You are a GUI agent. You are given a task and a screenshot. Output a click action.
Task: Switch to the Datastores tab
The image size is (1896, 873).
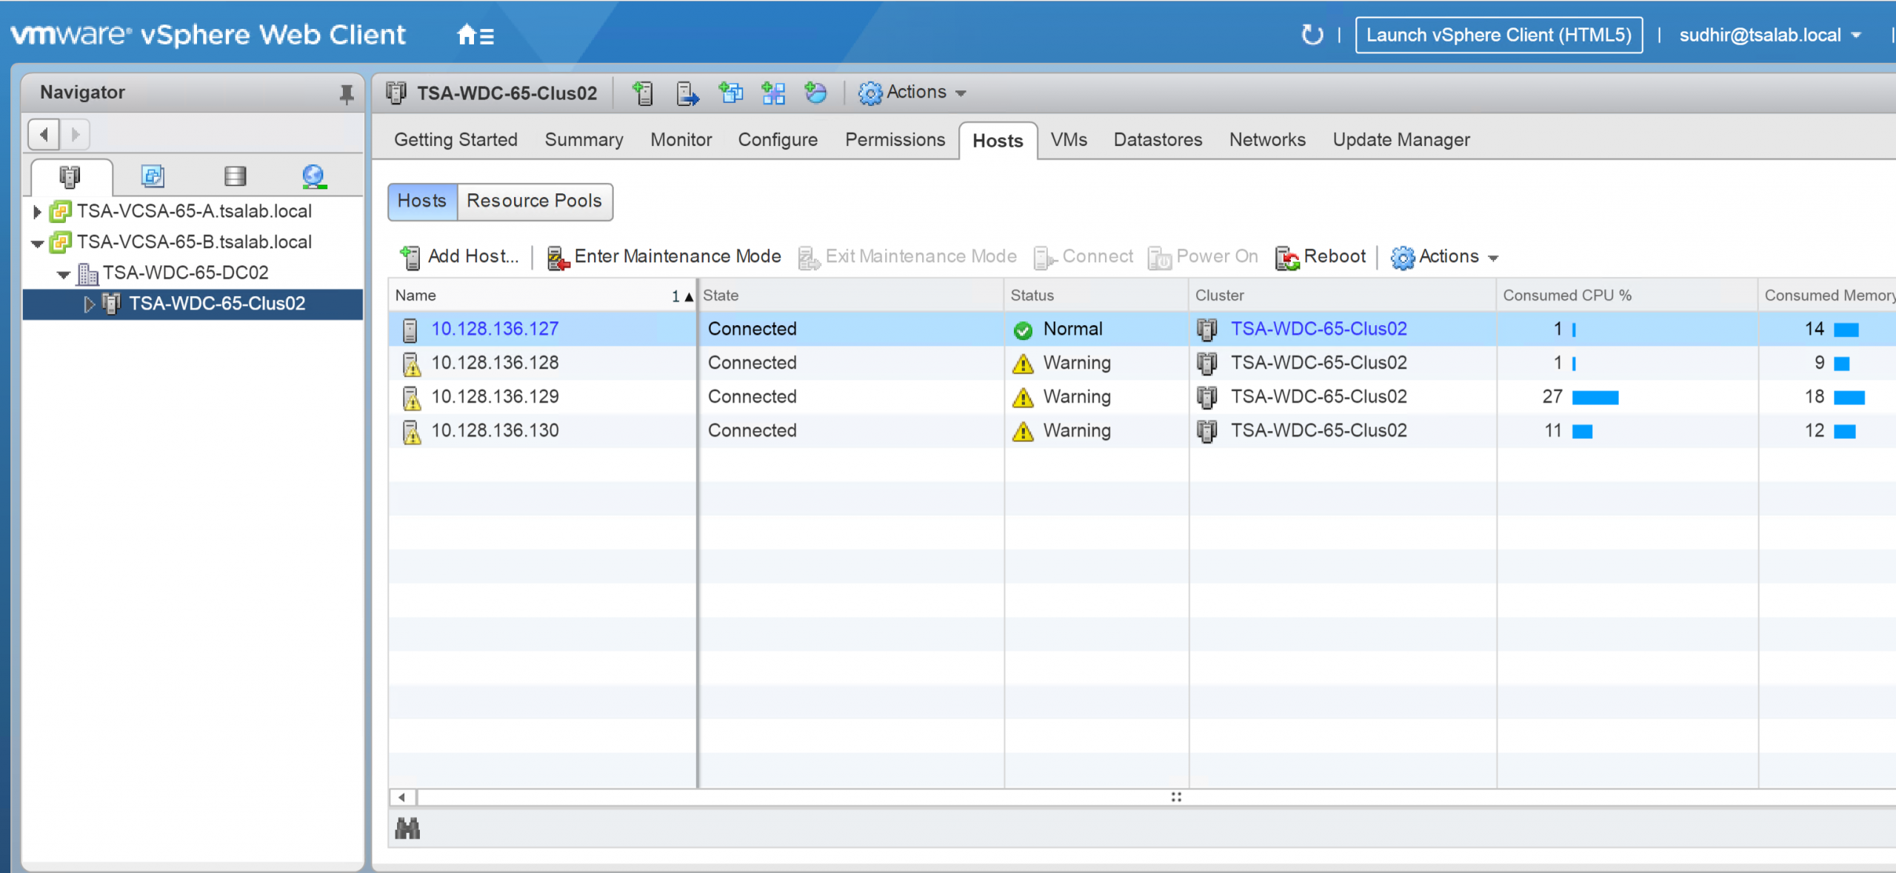(1157, 140)
